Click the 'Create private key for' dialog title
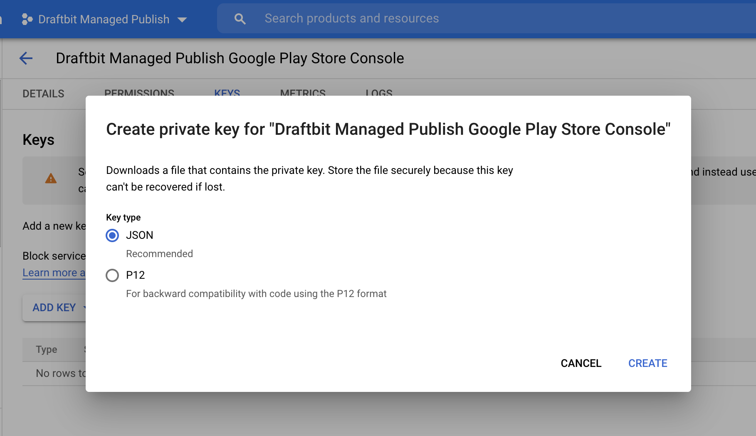756x436 pixels. click(388, 129)
